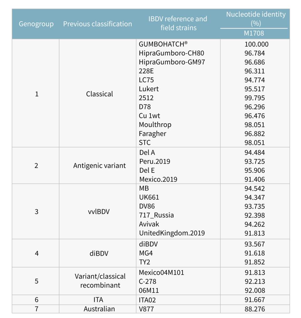Select the Variant/classical recombinant cell
Screen dimensions: 301x318
[x=98, y=281]
